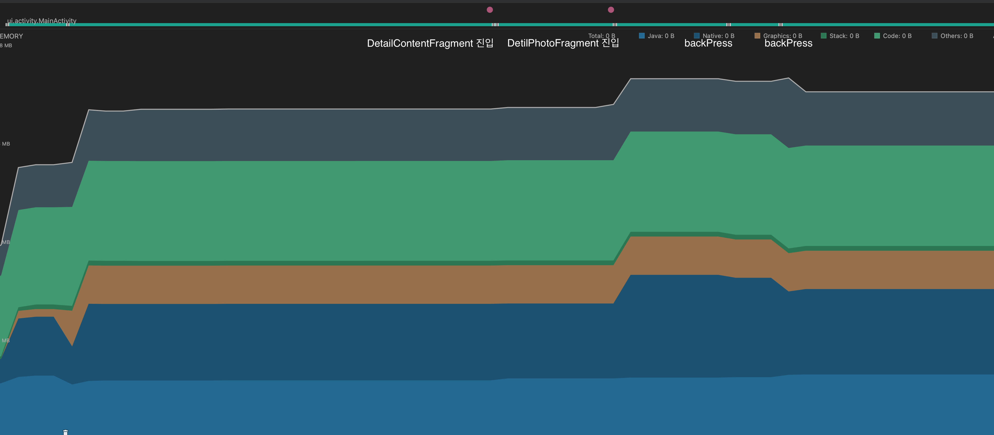Click the first backPress annotation text
The width and height of the screenshot is (994, 435).
708,44
